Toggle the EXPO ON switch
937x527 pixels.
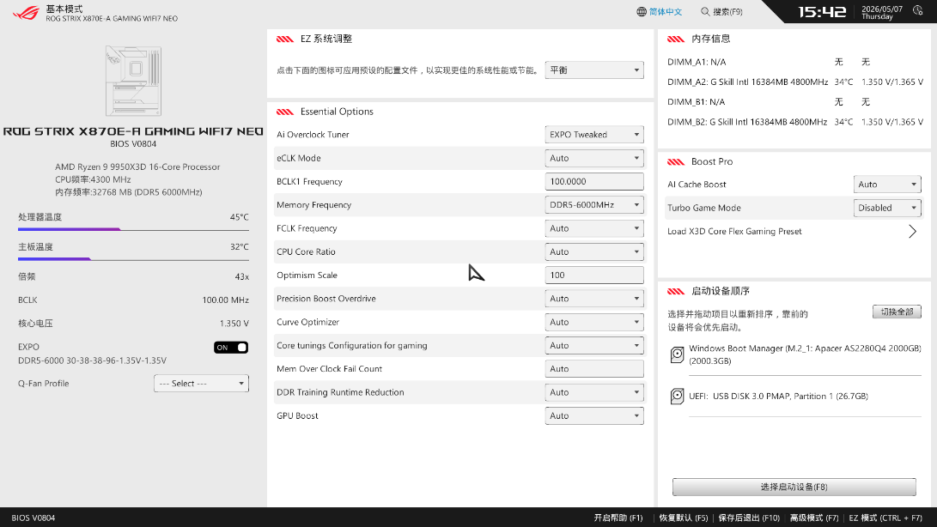coord(231,347)
